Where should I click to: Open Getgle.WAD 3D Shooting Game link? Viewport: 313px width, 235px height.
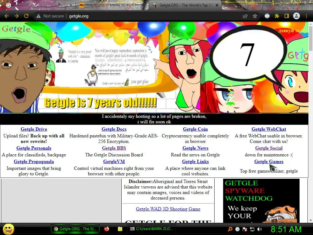click(168, 209)
